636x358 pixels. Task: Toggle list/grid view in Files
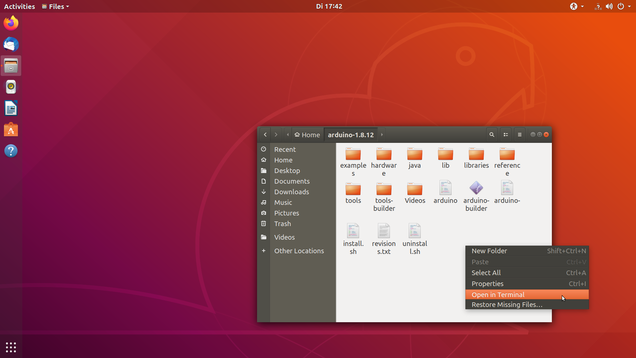[x=505, y=135]
